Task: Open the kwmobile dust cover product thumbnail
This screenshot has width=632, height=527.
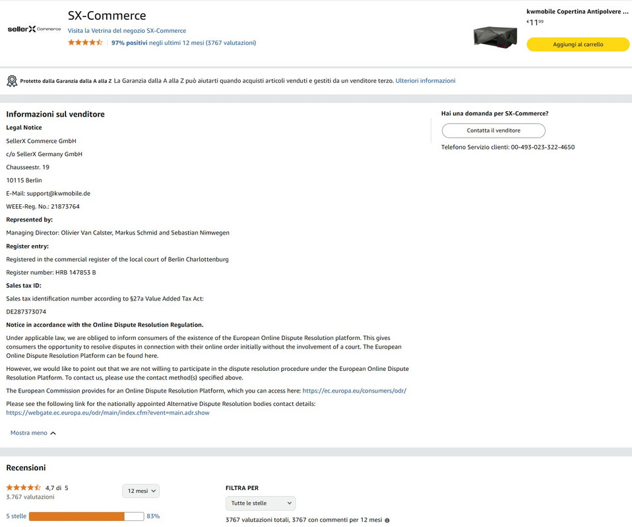Action: [495, 37]
